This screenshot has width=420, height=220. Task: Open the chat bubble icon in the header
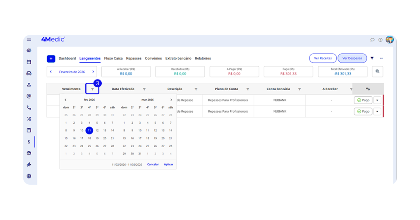click(x=372, y=40)
